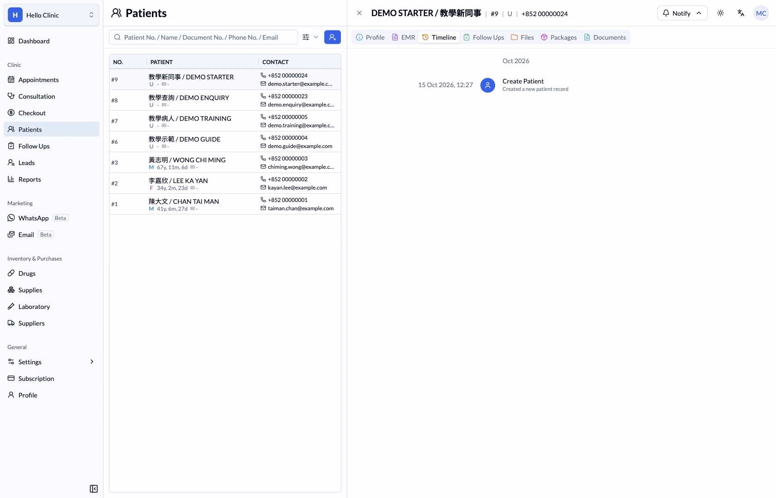This screenshot has height=498, width=776.
Task: Select the Timeline tab
Action: pyautogui.click(x=439, y=37)
